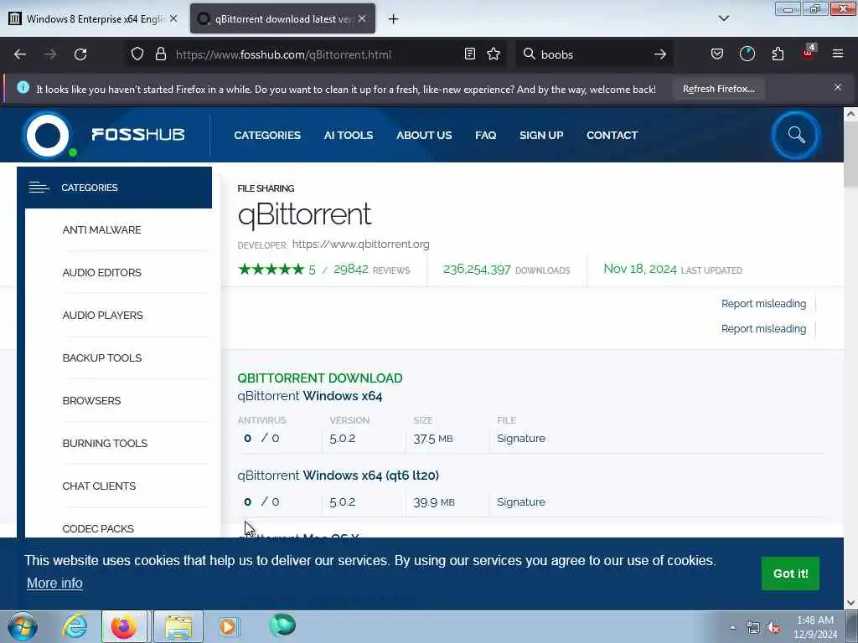Open Signature link for 37.5 MB file
The image size is (858, 643).
[521, 439]
